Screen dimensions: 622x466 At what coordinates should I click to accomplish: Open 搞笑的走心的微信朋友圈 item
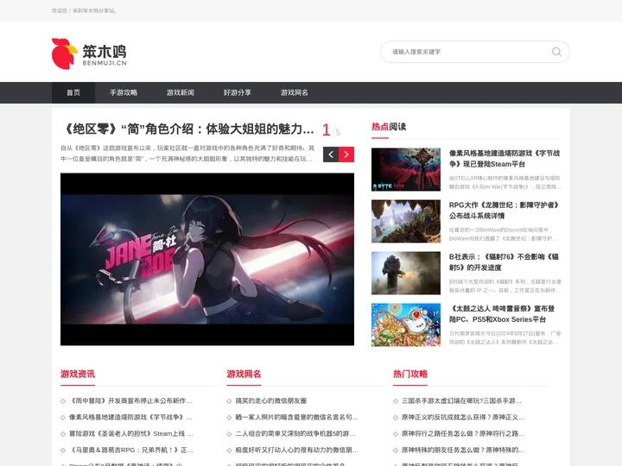[271, 401]
